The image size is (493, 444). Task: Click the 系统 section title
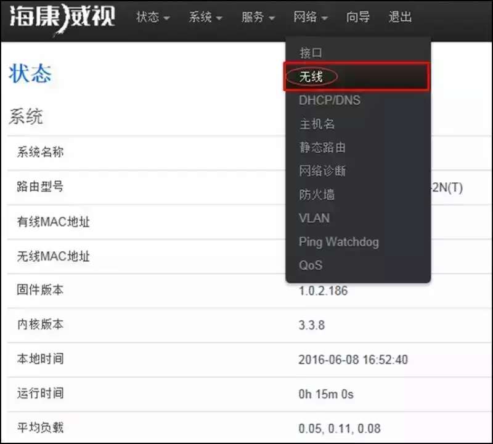[26, 116]
